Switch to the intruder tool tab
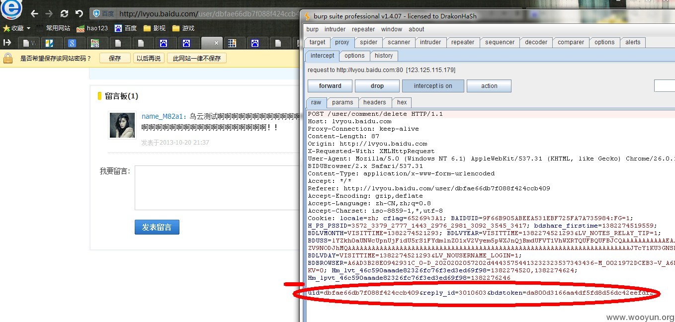This screenshot has height=322, width=675. 430,42
